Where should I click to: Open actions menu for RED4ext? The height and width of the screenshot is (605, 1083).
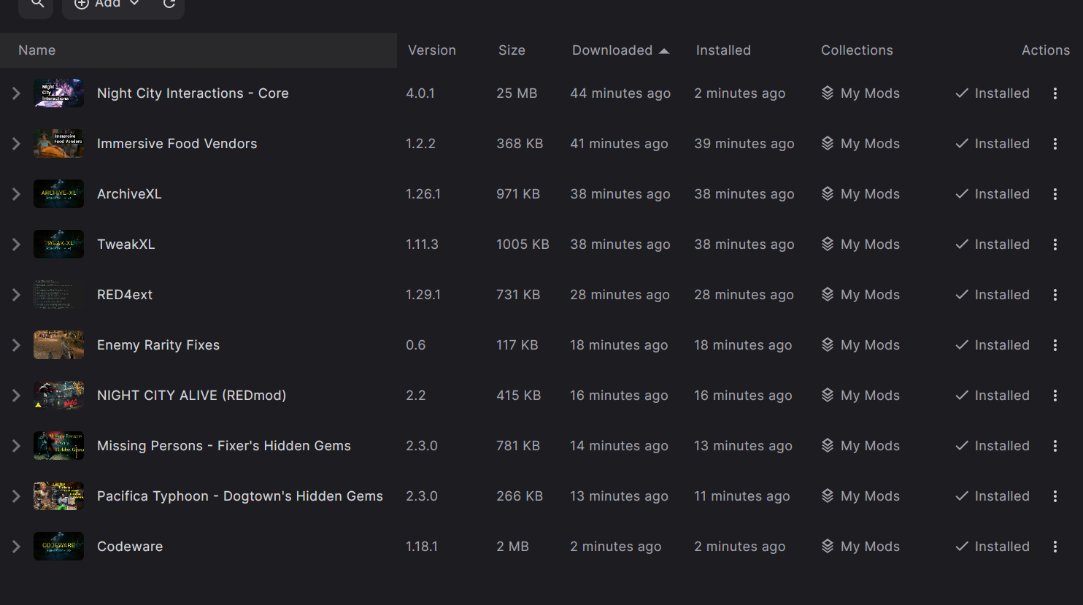coord(1055,295)
